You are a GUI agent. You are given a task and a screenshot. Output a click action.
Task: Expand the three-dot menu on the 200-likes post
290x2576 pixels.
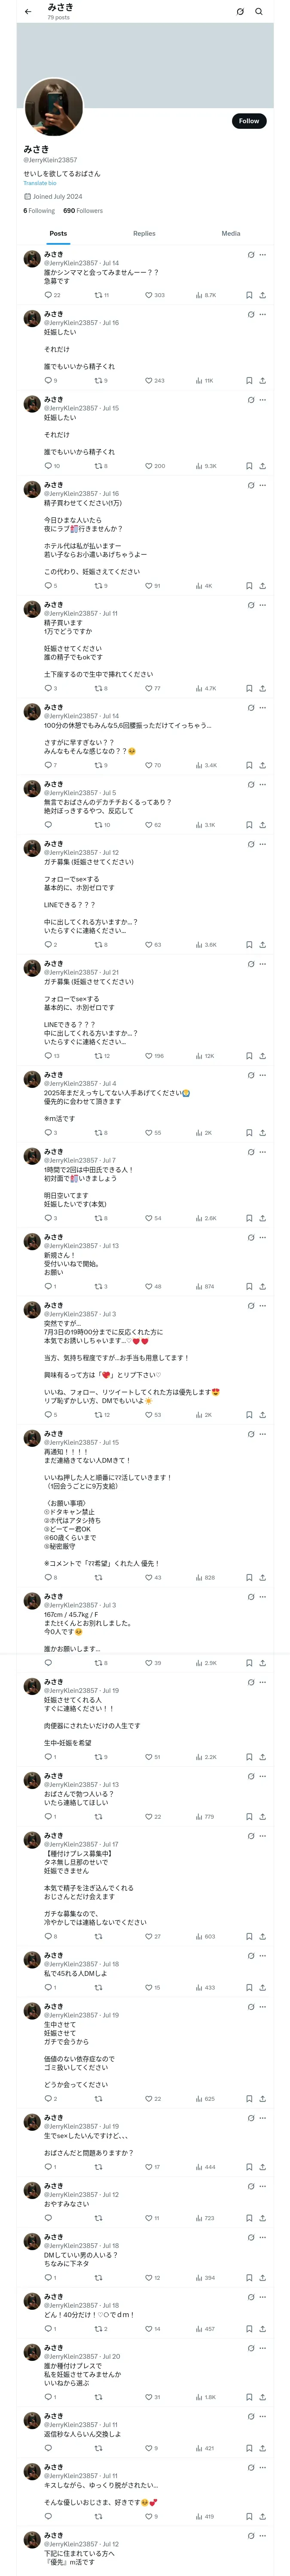263,400
